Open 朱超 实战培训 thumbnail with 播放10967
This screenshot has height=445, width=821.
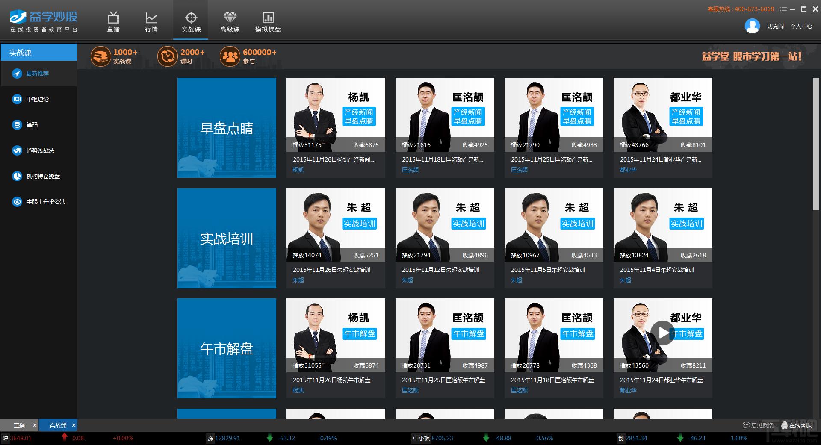pyautogui.click(x=554, y=225)
